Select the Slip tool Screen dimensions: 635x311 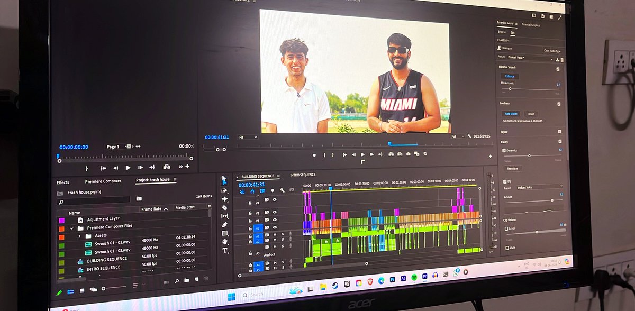[224, 216]
